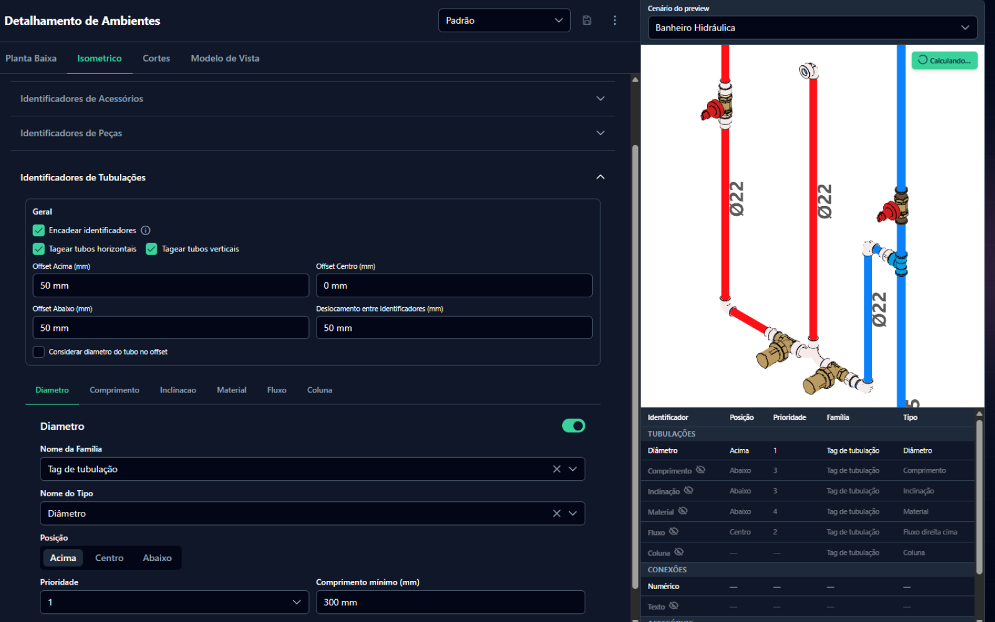Toggle hidden-eye icon on Coluna row

679,552
